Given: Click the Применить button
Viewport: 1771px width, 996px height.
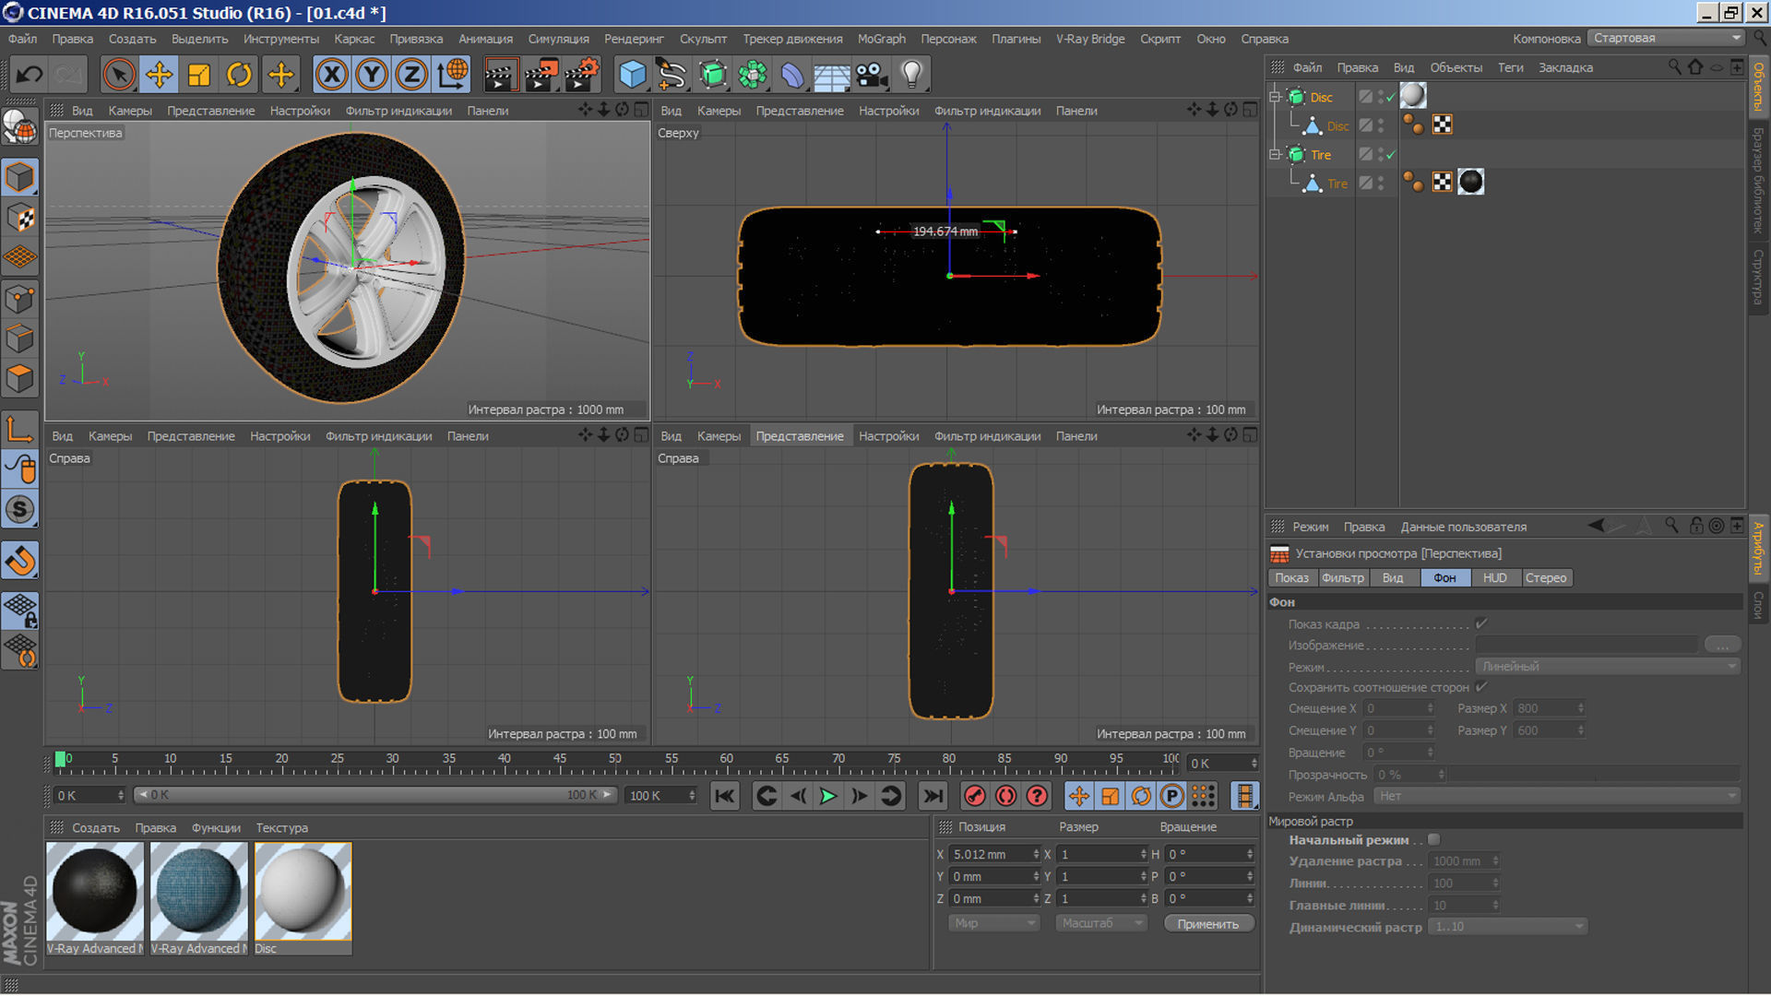Looking at the screenshot, I should [1207, 924].
